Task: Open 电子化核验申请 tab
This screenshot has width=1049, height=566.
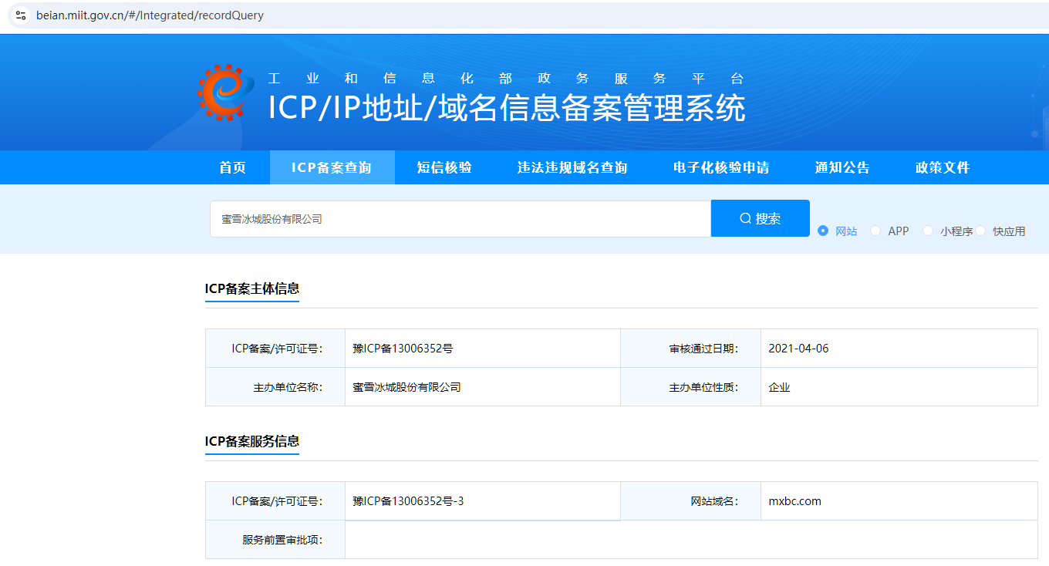Action: 721,167
